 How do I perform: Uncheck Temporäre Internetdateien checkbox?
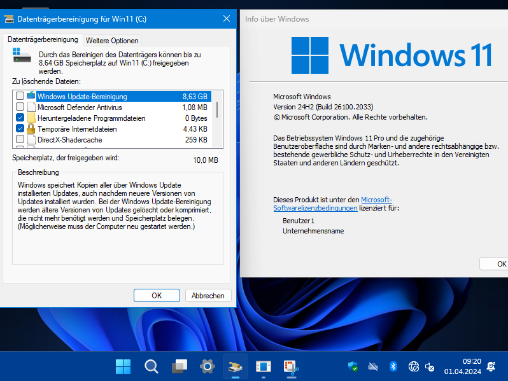(20, 128)
